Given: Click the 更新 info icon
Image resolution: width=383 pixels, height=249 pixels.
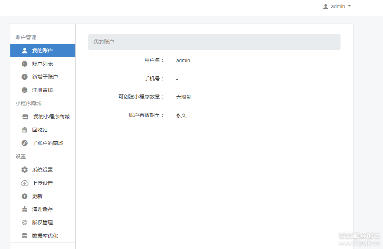Looking at the screenshot, I should pos(24,196).
